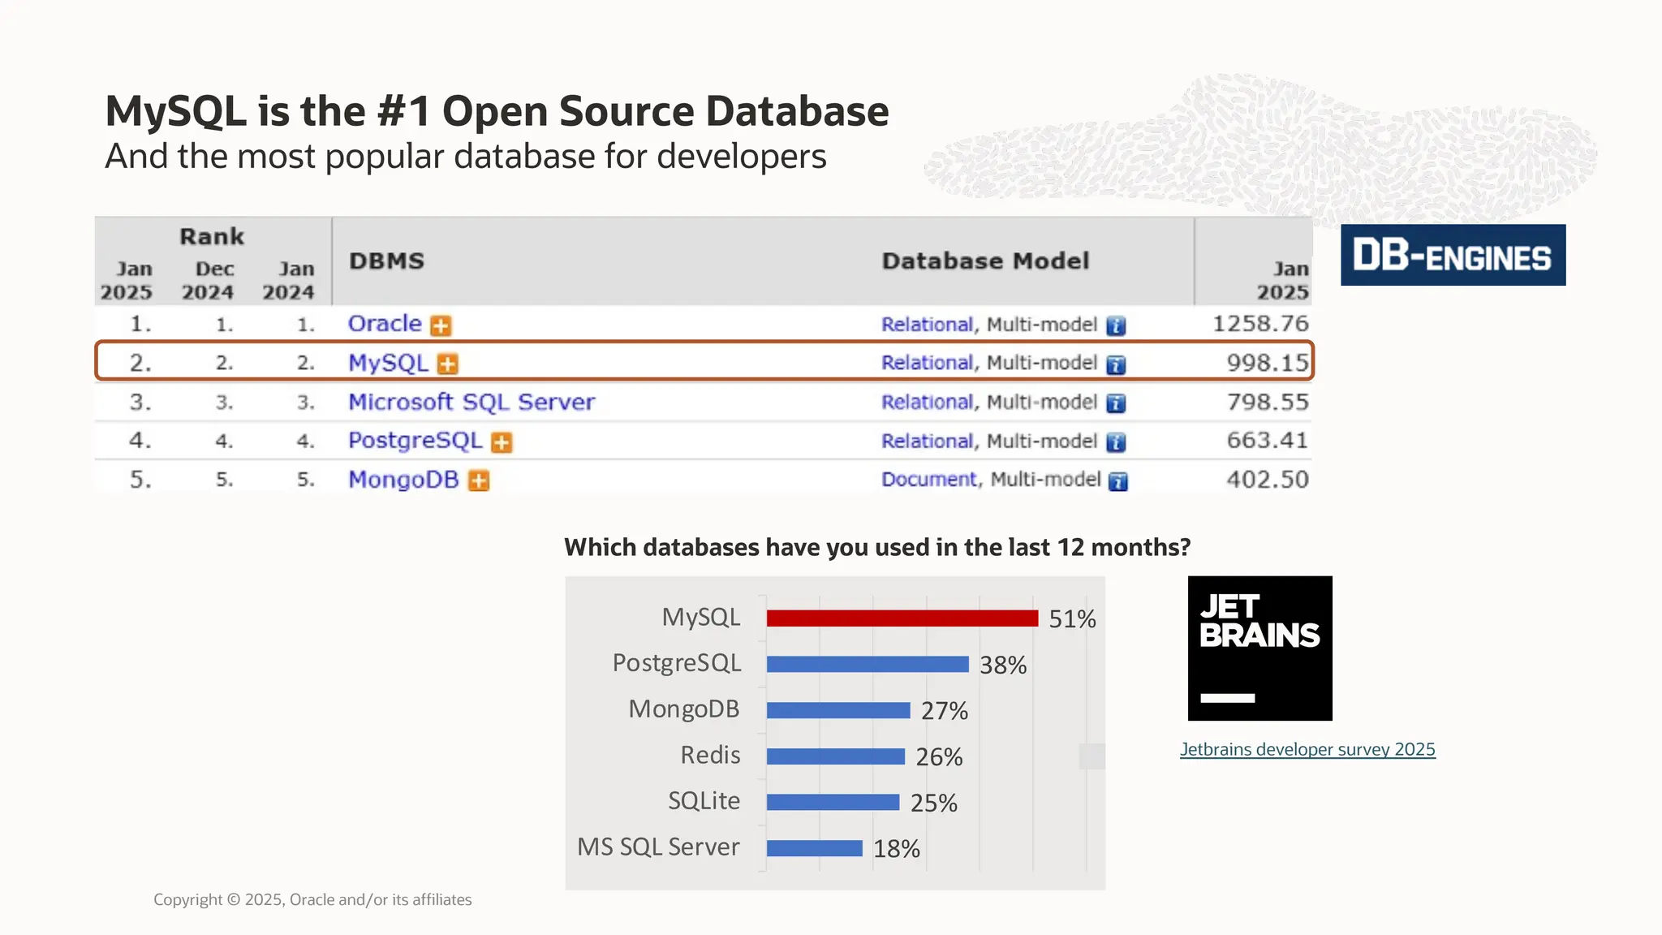Open the PostgreSQL DBMS link in the table
The height and width of the screenshot is (935, 1662).
point(415,441)
